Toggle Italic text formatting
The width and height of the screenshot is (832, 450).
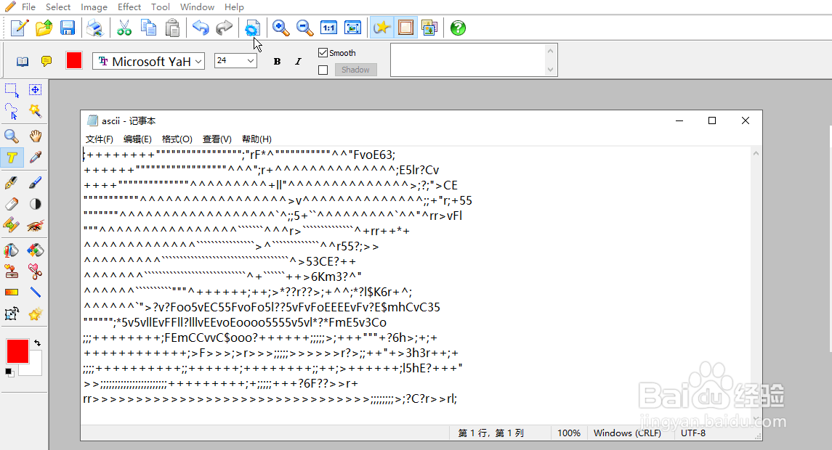(x=298, y=62)
